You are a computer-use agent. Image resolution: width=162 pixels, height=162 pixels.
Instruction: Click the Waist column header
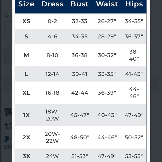click(107, 4)
